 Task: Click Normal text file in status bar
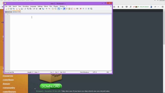pyautogui.click(x=9, y=72)
